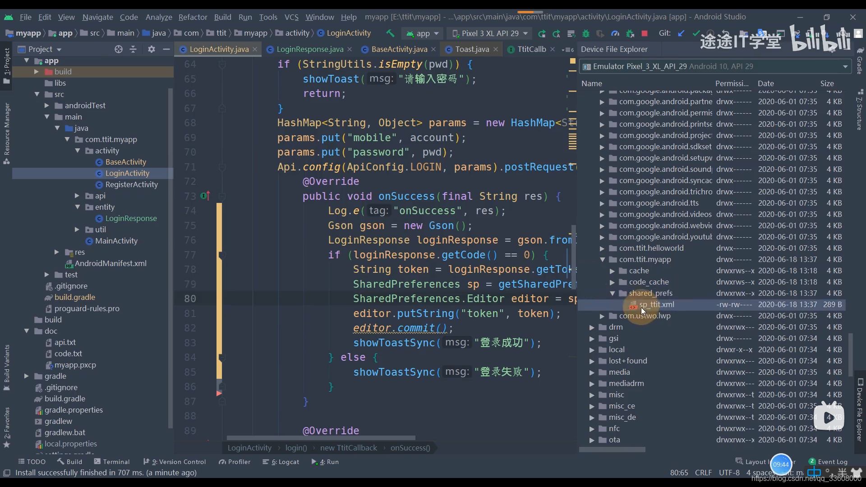Click the Device File Explorer vertical scrollbar

coord(851,355)
